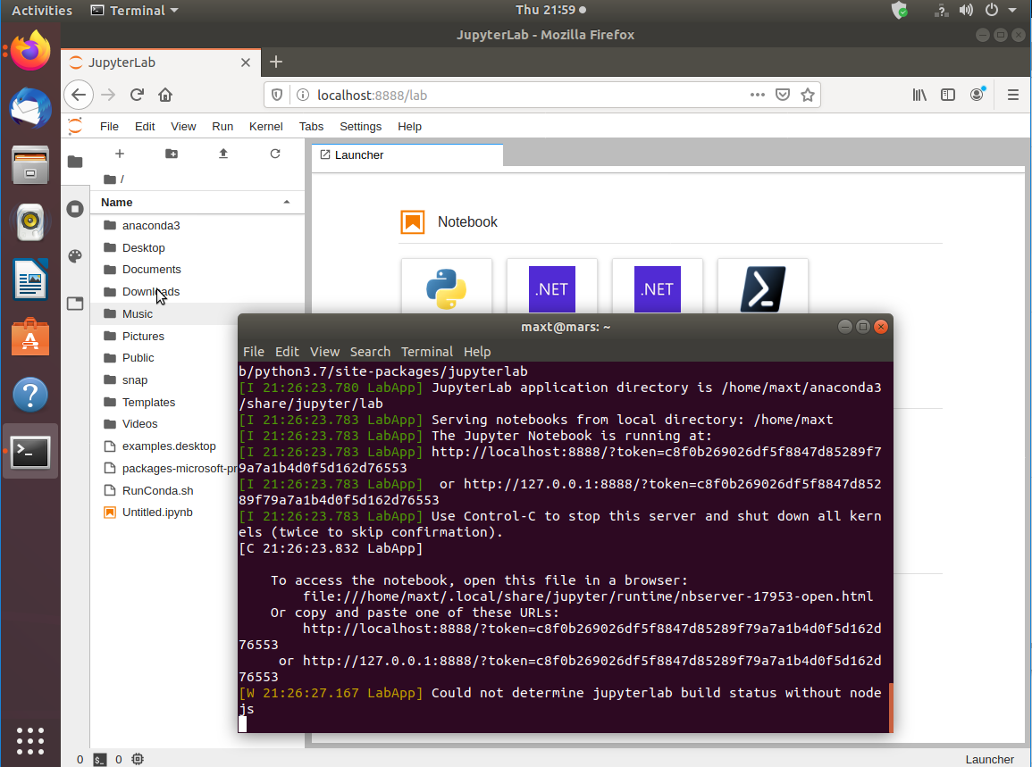
Task: Open the Open Tabs sidebar icon
Action: click(75, 304)
